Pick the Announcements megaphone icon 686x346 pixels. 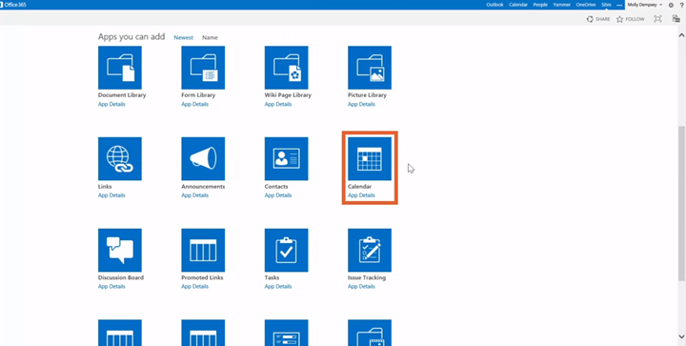pyautogui.click(x=203, y=159)
